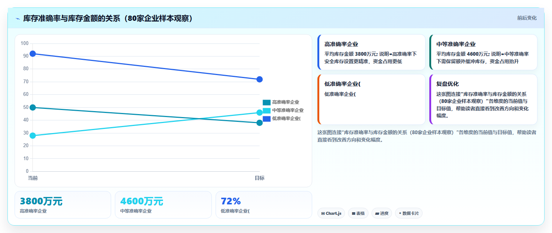Open the 高准确率企业 description card

point(371,52)
